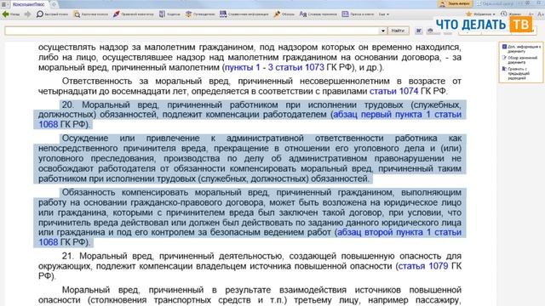Open Карточка поиска icon
545x306 pixels.
[x=77, y=14]
